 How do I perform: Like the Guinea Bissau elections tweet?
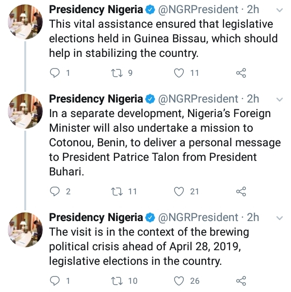click(180, 73)
